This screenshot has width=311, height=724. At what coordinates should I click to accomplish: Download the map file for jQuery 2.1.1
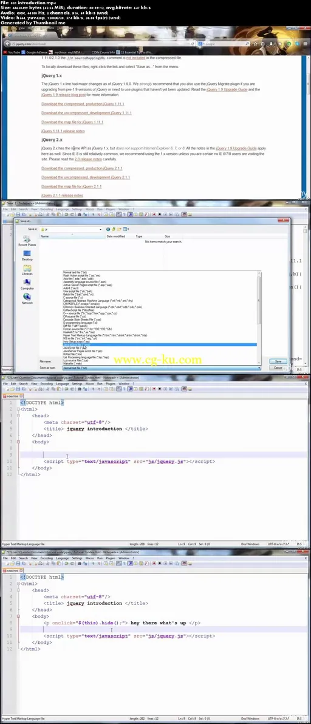pyautogui.click(x=71, y=186)
